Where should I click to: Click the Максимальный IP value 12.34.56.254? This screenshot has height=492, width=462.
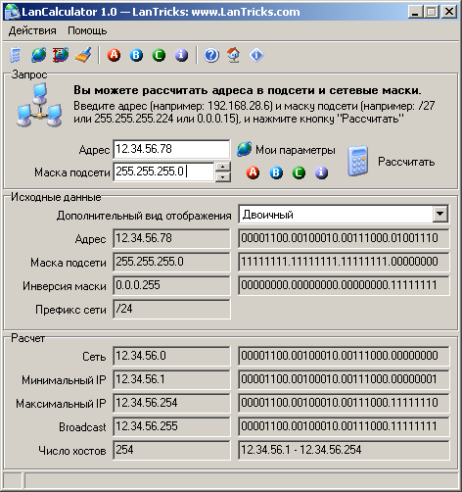171,403
